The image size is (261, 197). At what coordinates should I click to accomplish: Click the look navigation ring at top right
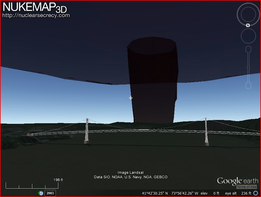248,14
